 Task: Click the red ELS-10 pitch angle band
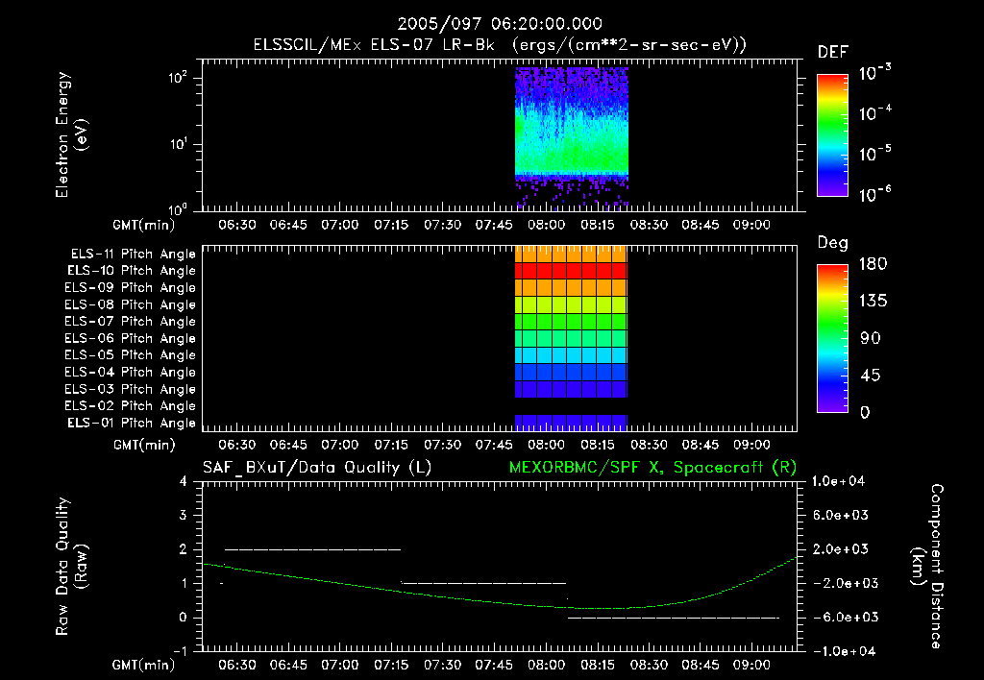coord(571,271)
